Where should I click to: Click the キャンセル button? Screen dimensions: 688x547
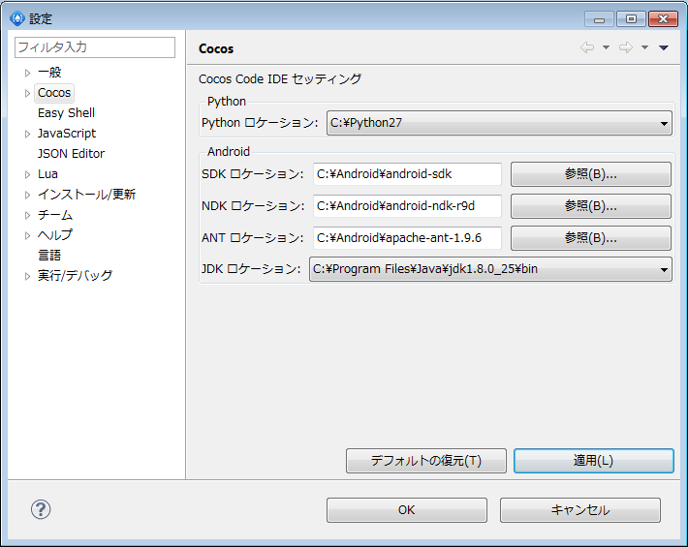click(x=580, y=510)
